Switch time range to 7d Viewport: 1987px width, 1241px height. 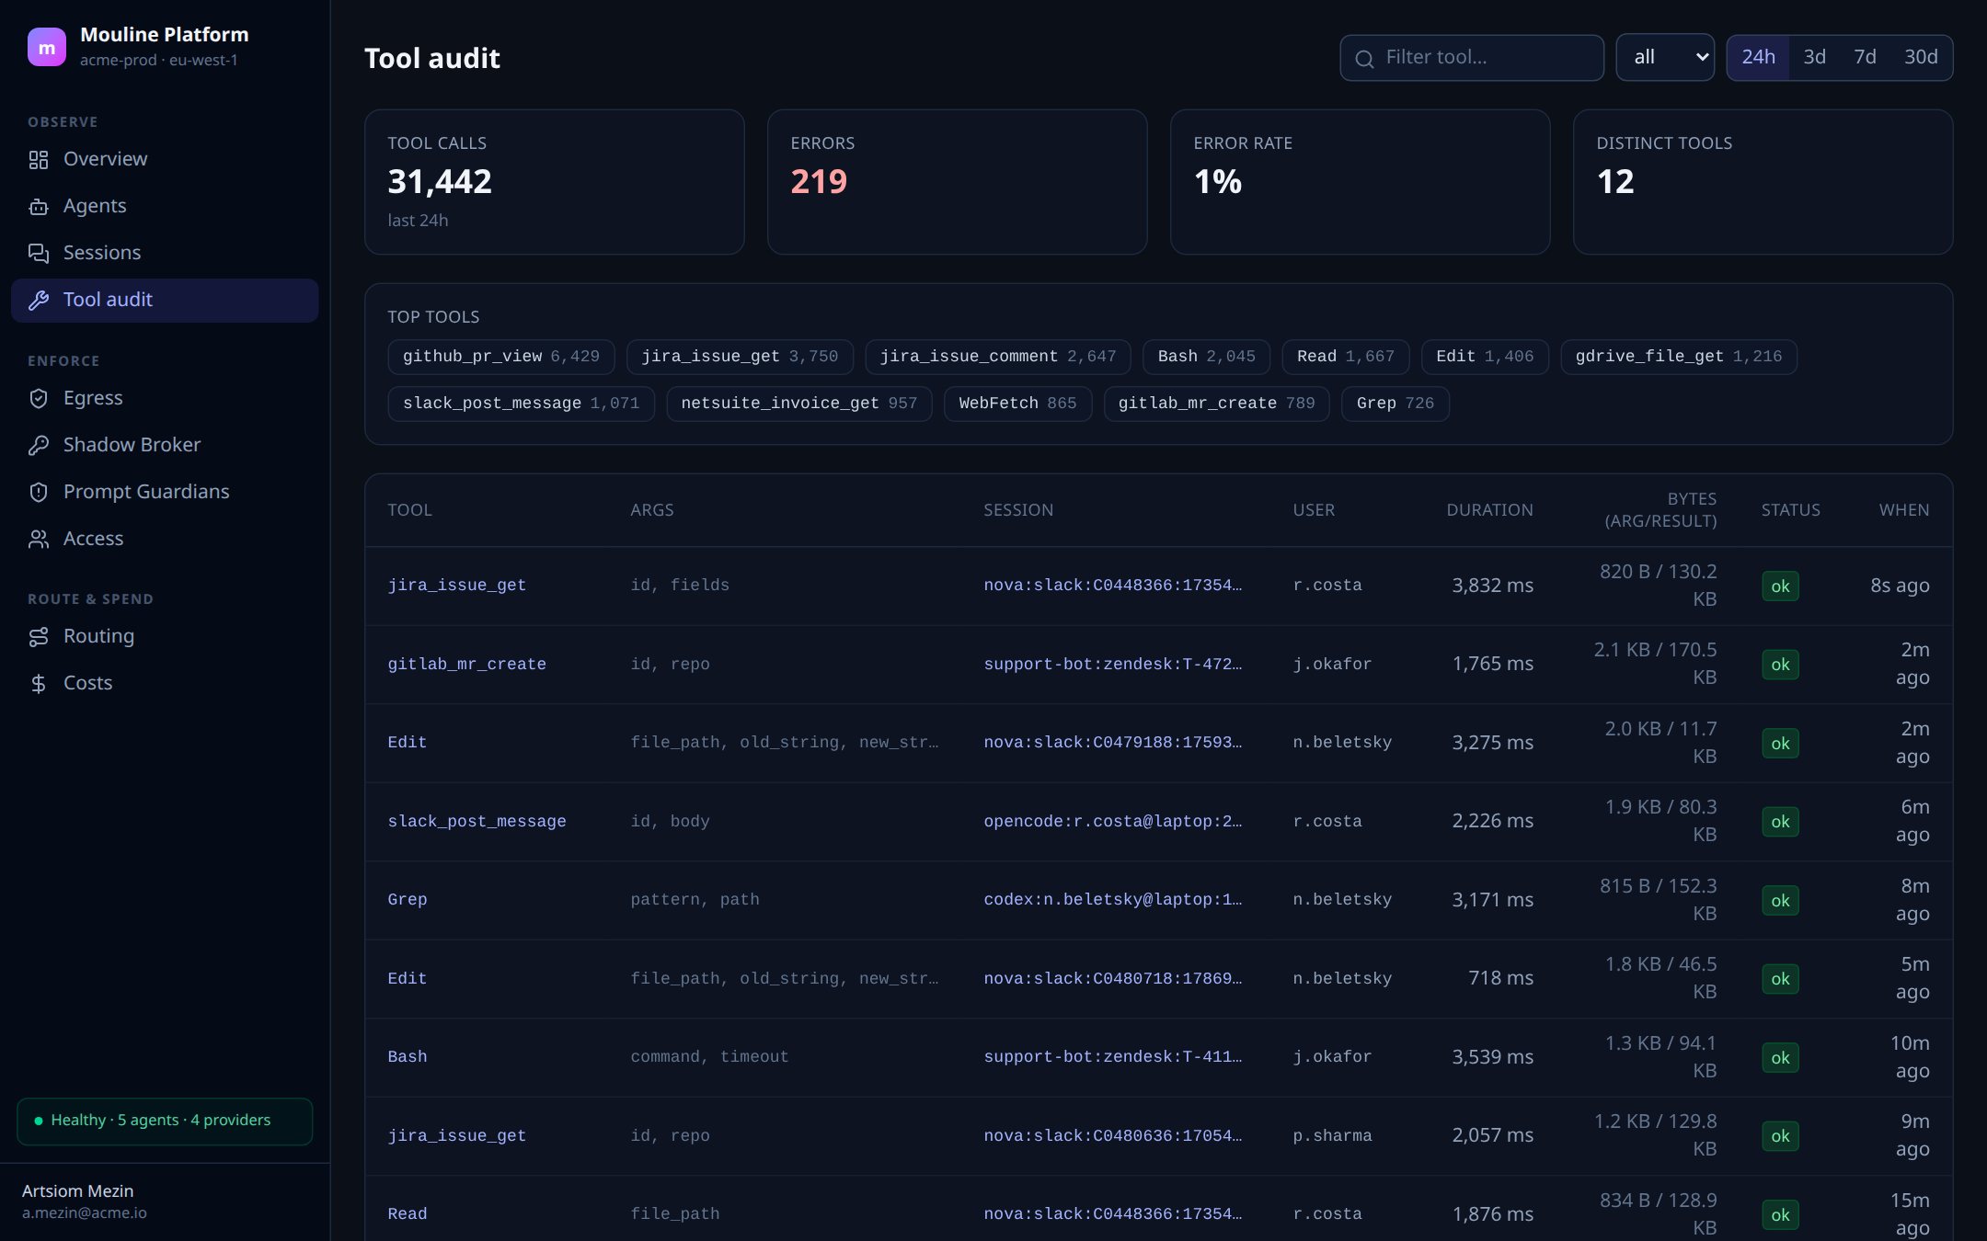coord(1865,57)
